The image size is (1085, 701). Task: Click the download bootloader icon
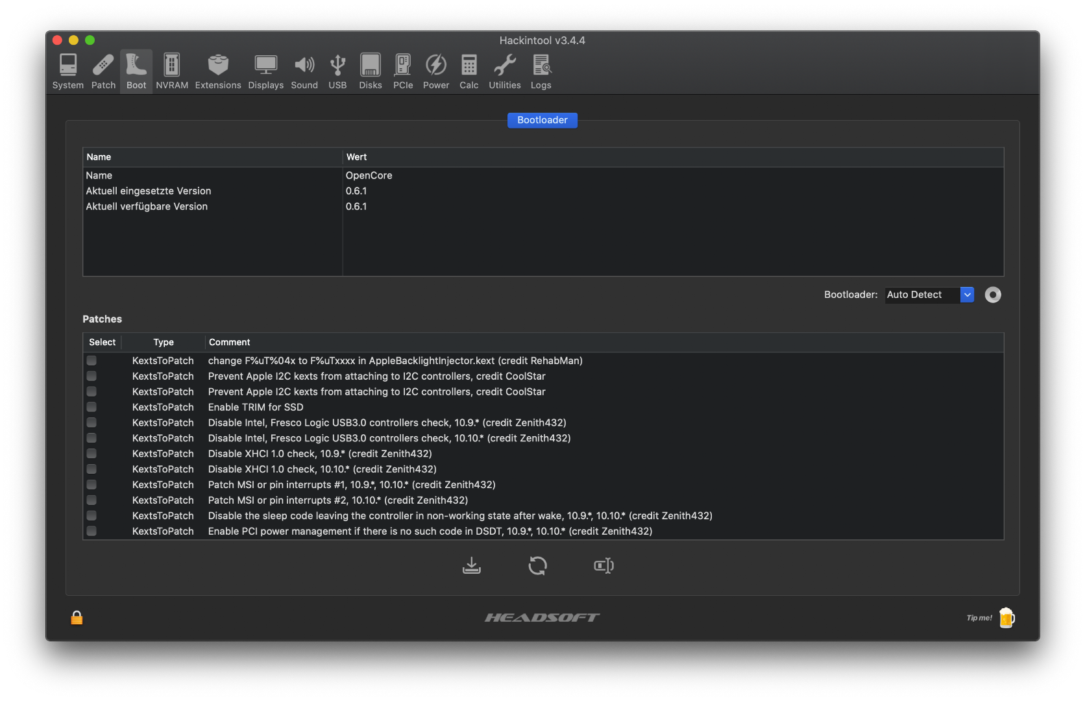(x=472, y=566)
